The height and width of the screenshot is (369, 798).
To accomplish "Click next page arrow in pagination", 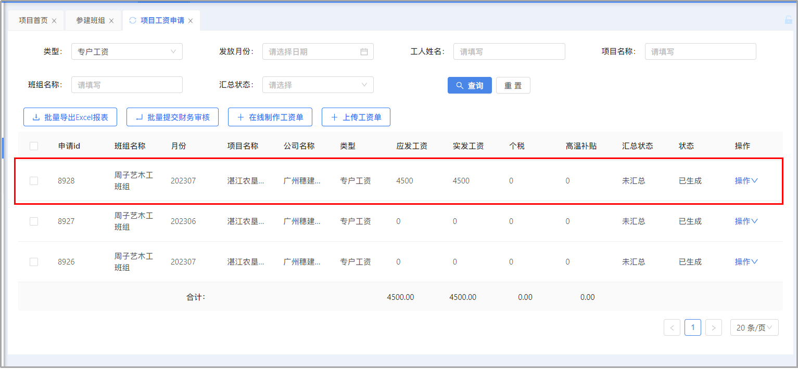I will (713, 327).
